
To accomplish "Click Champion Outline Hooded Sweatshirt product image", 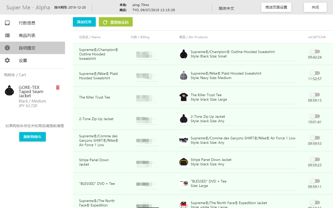I will (x=184, y=54).
